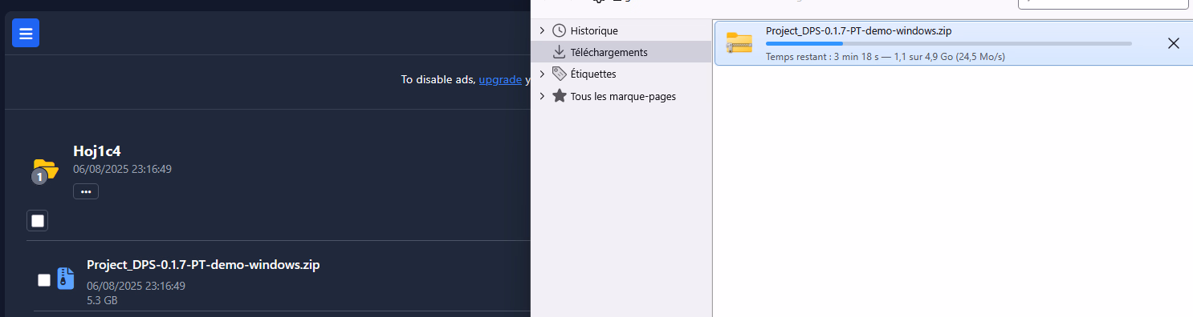Select the Historique sidebar entry
Viewport: 1193px width, 317px height.
[621, 30]
